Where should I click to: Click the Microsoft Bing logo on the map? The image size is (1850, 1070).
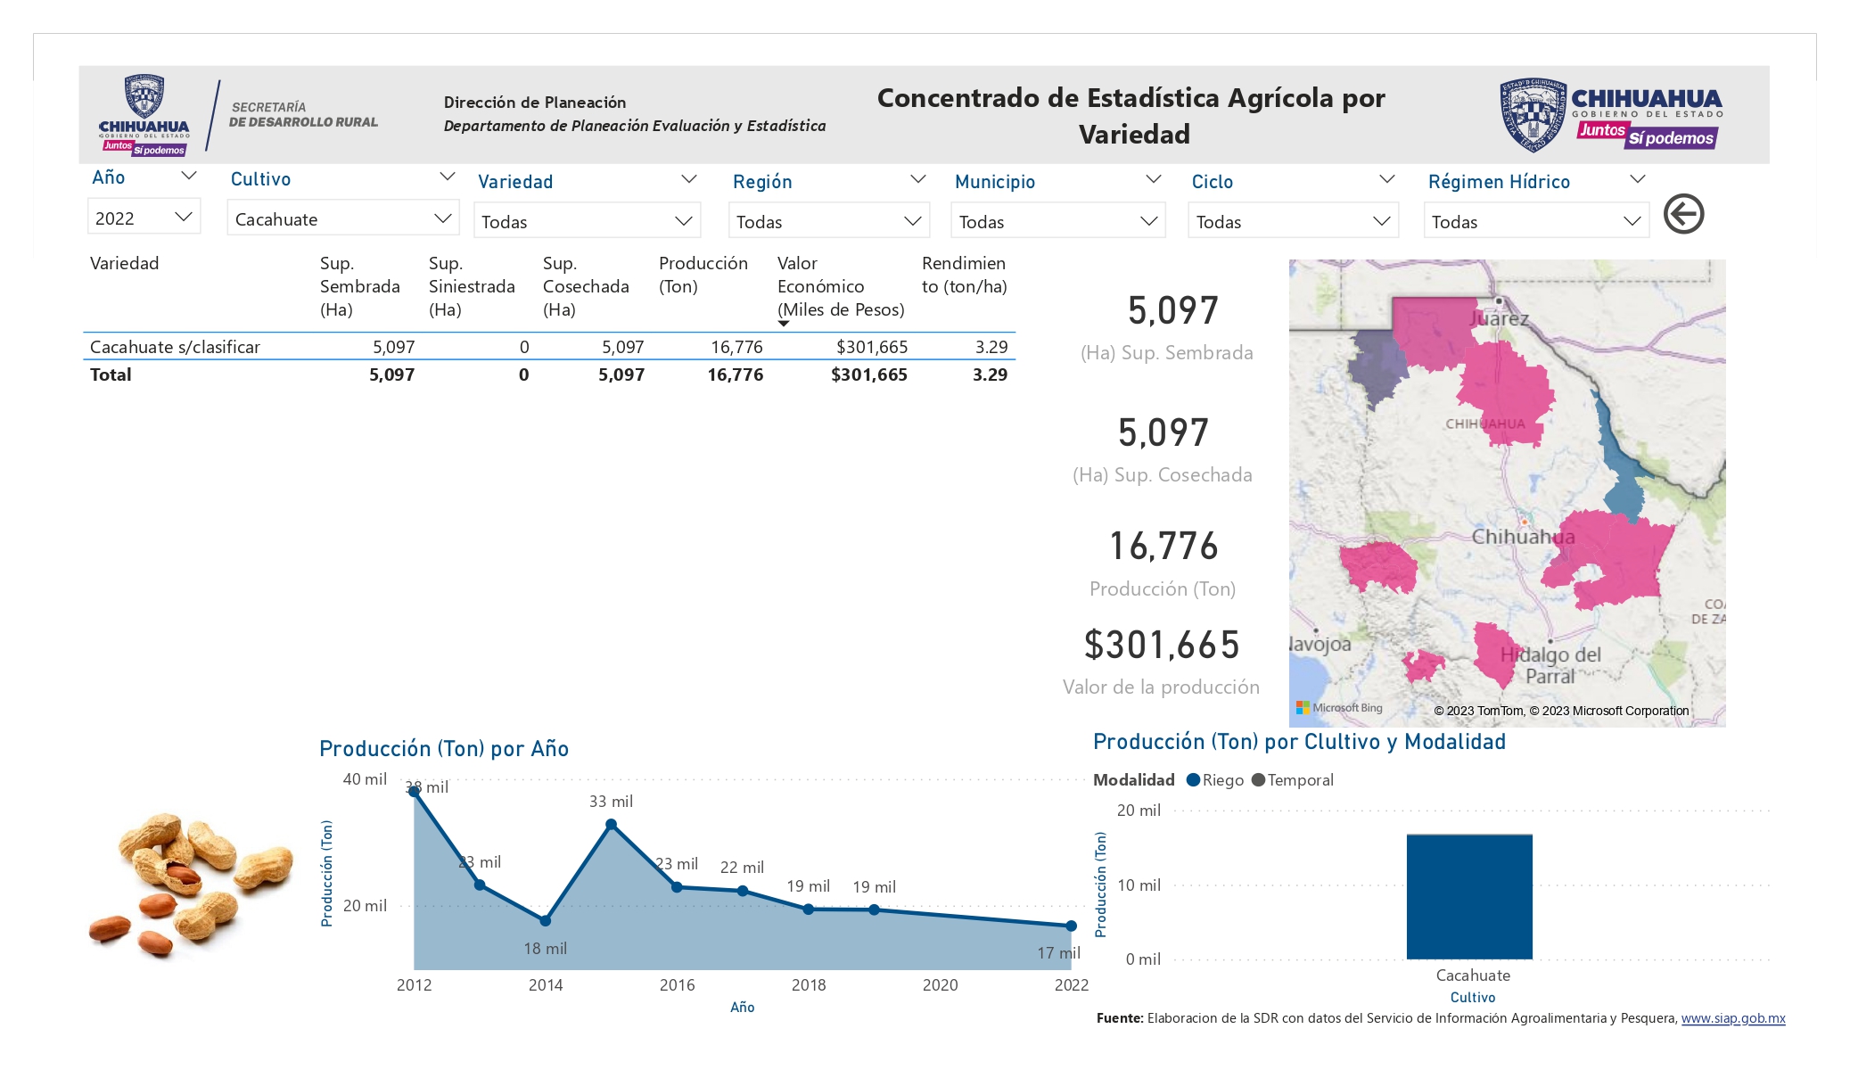coord(1339,708)
